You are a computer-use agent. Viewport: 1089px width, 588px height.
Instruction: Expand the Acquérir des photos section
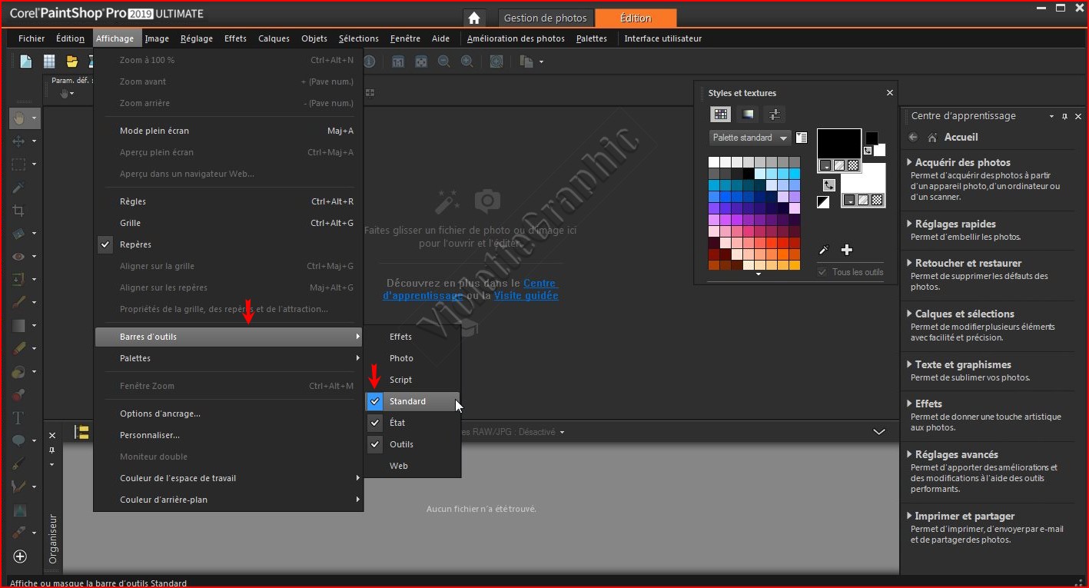coord(962,162)
